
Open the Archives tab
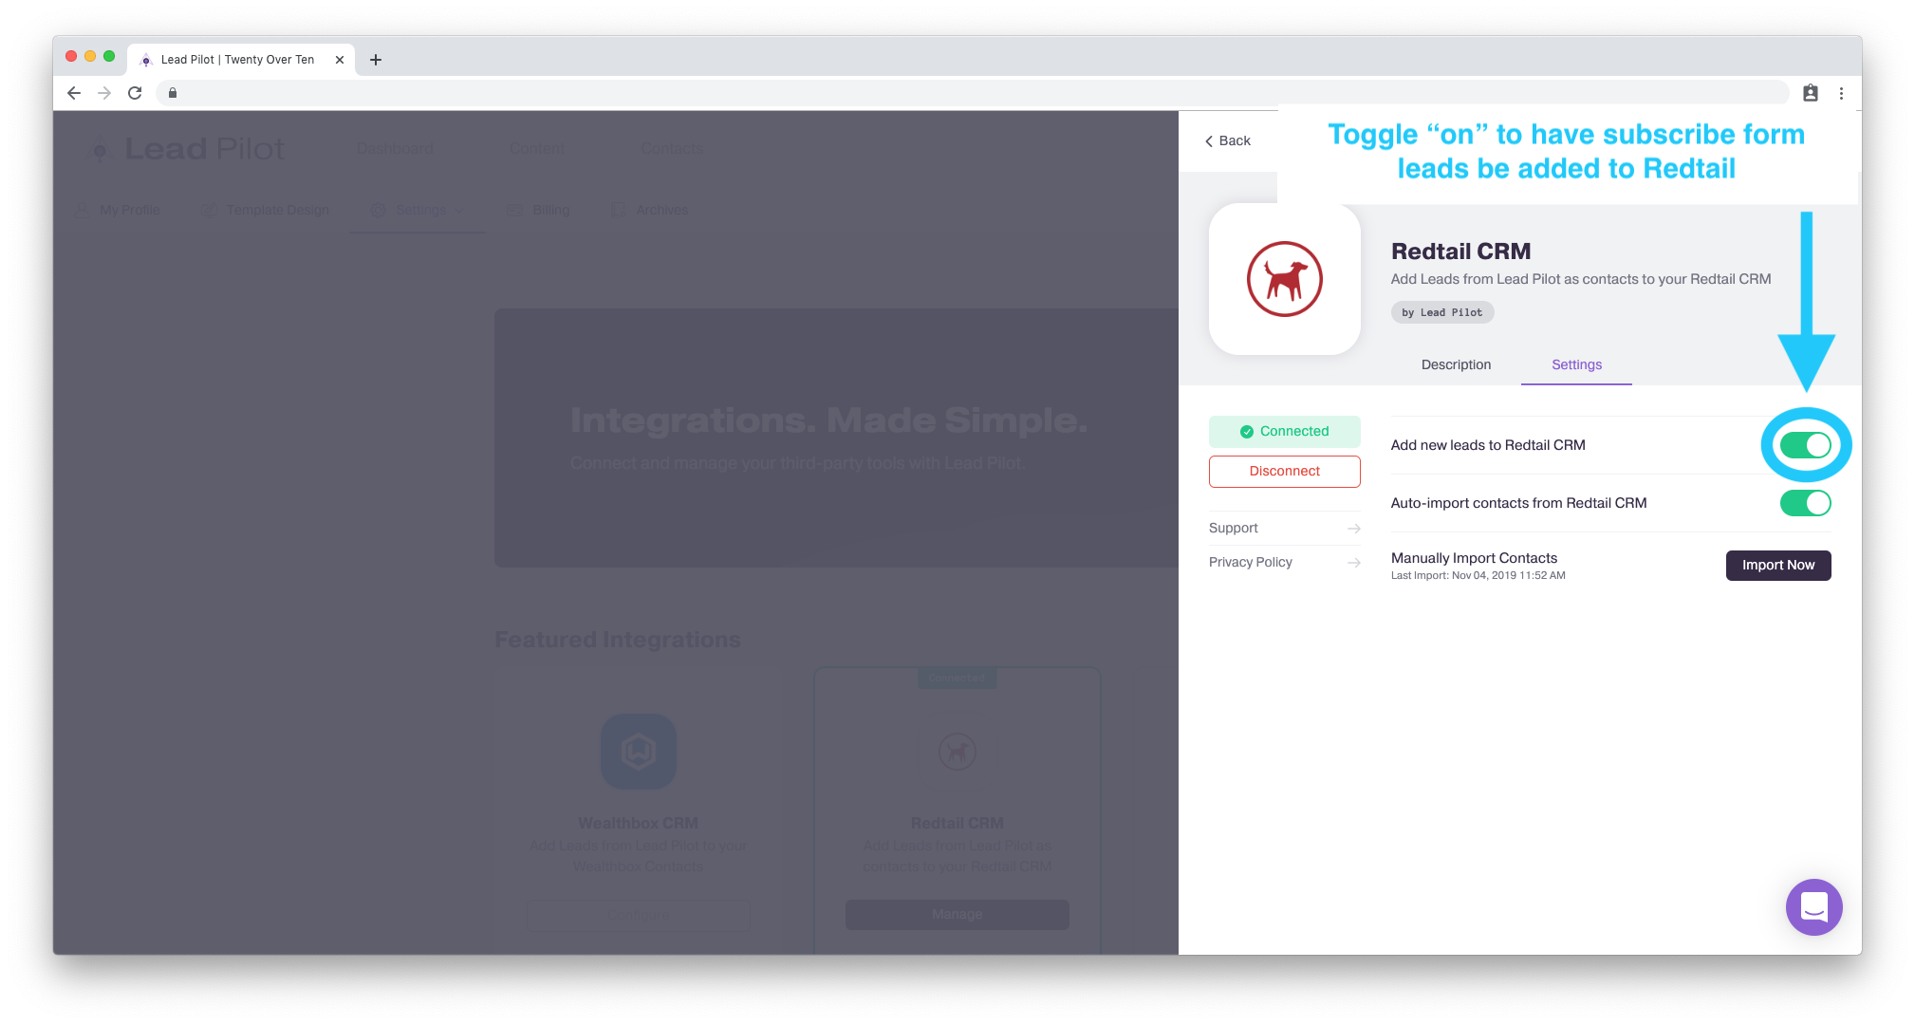650,210
